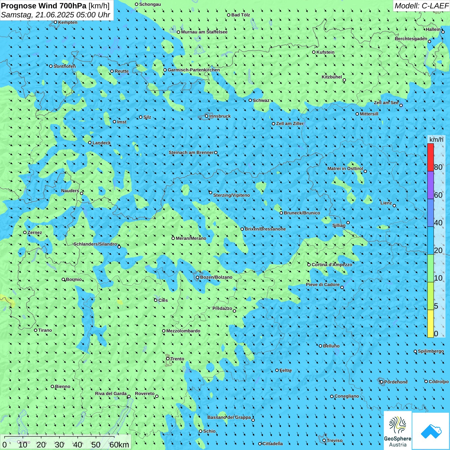Click the 'Matrei in Osttirol' label
Screen dimensions: 450x450
tap(345, 168)
